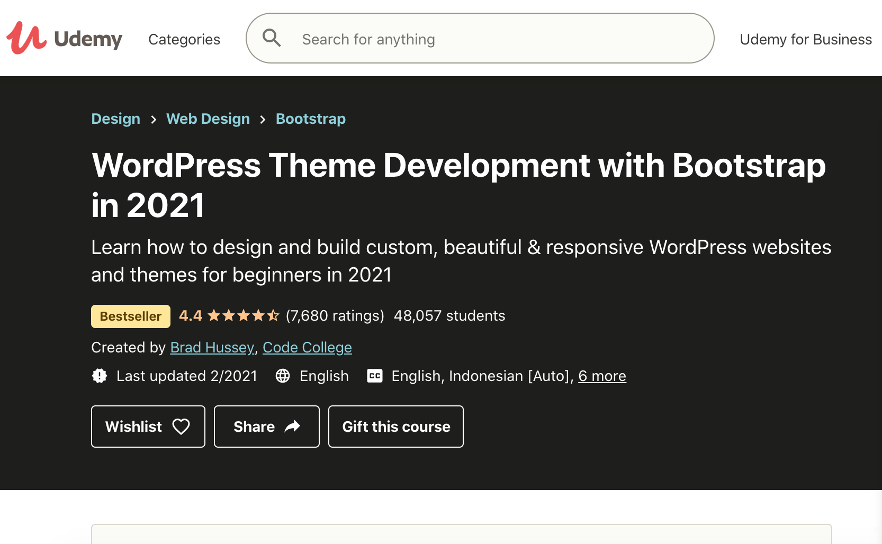This screenshot has width=882, height=544.
Task: Click the Bestseller badge
Action: click(130, 316)
